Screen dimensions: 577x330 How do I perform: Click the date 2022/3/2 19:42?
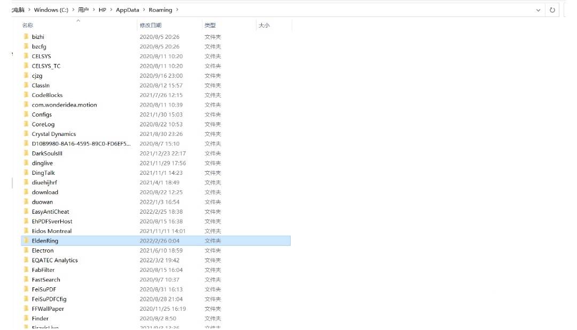(159, 260)
